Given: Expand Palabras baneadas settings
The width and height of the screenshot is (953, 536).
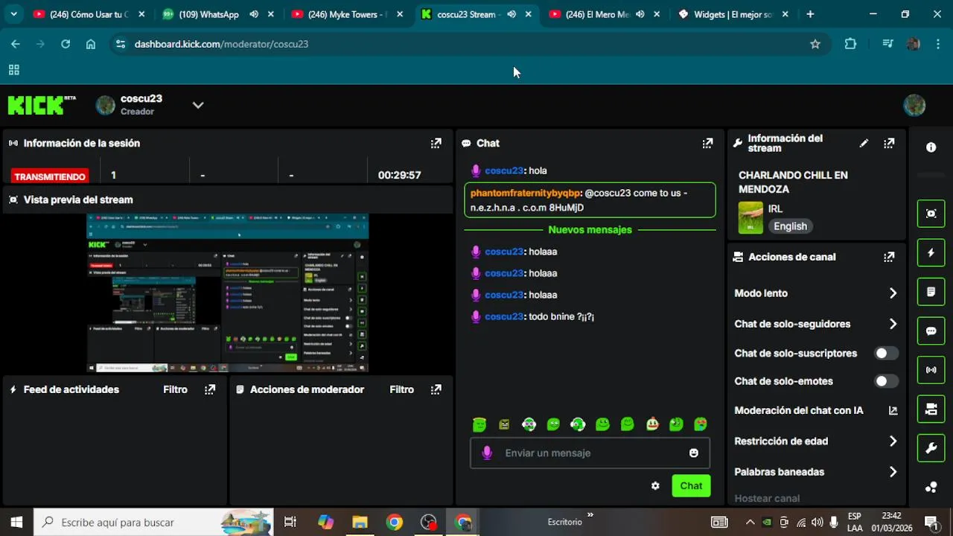Looking at the screenshot, I should pyautogui.click(x=893, y=472).
